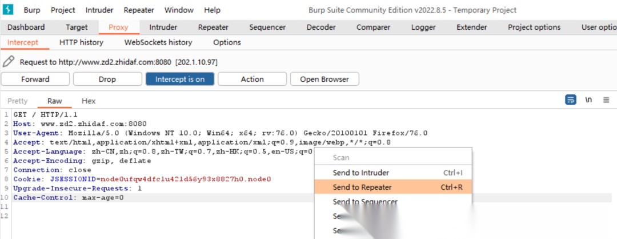Click the Cache-Control: max-age=0 line

tap(68, 198)
